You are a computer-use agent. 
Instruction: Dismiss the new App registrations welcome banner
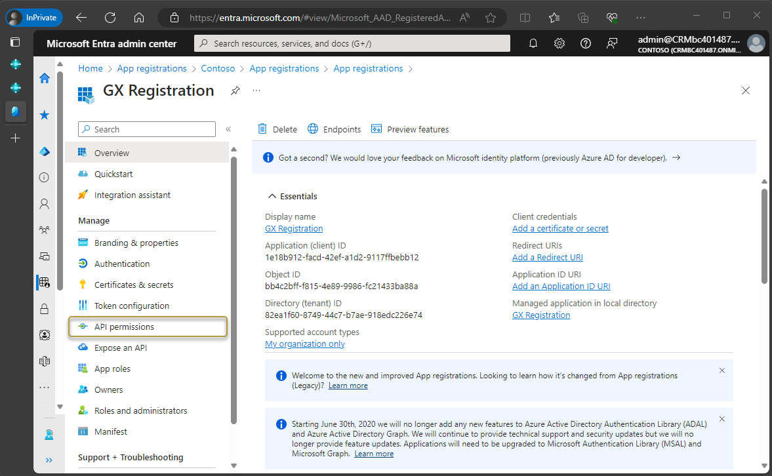click(x=722, y=370)
